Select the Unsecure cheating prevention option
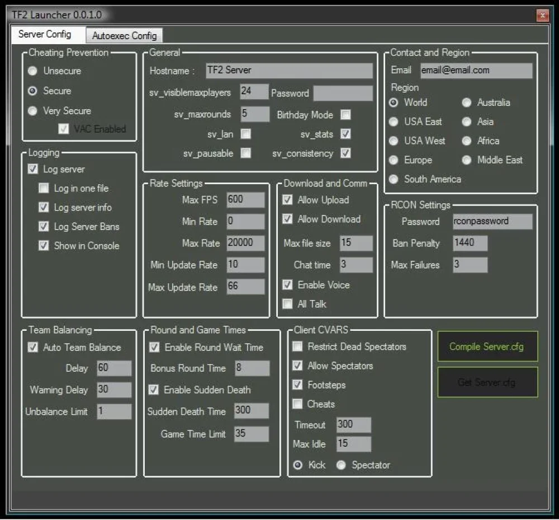 pyautogui.click(x=32, y=71)
